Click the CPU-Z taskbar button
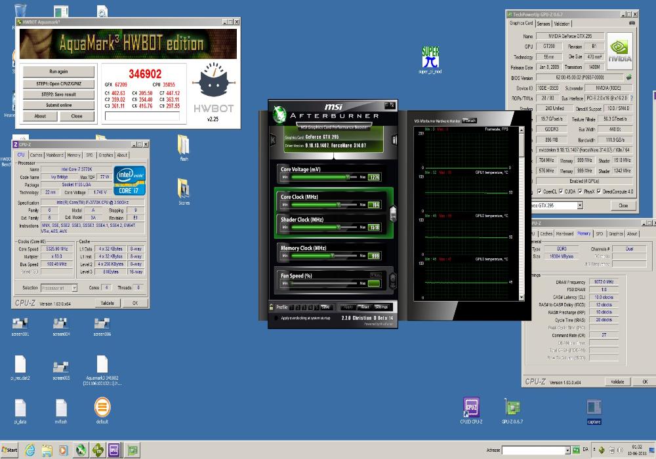This screenshot has width=656, height=459. point(113,450)
